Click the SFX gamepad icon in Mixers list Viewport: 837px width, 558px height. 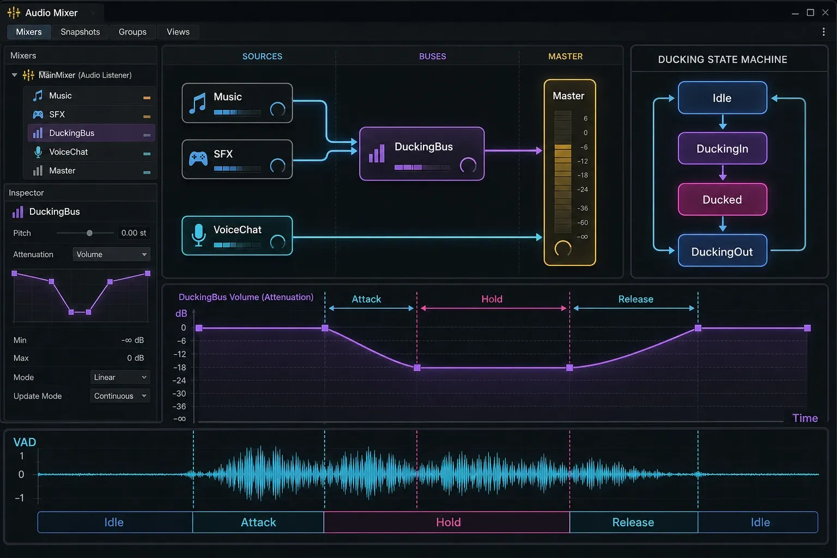click(x=38, y=114)
